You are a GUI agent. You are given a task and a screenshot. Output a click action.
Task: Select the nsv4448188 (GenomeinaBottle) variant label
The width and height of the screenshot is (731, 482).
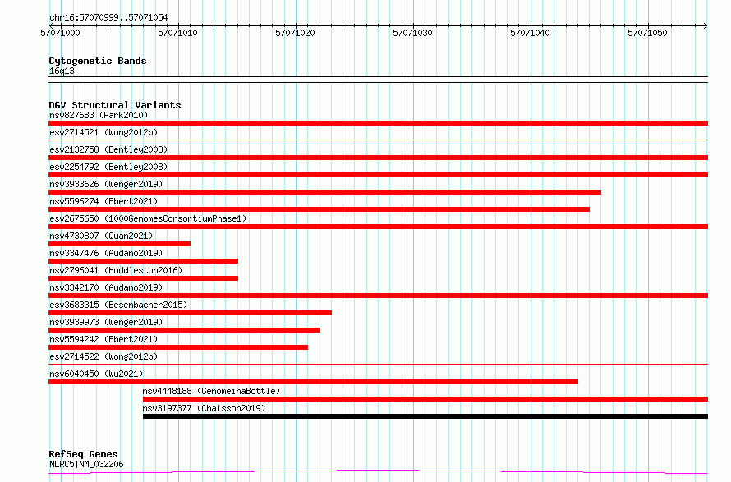[x=211, y=391]
